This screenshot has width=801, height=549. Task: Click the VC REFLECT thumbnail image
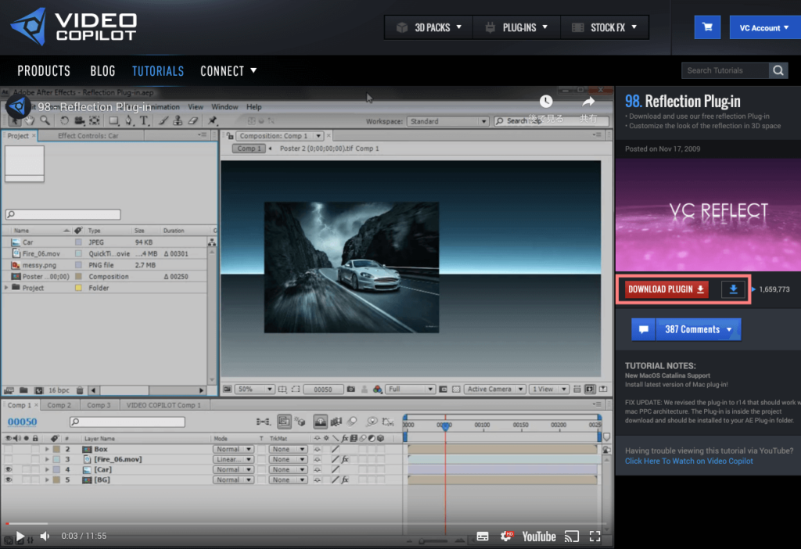click(708, 214)
